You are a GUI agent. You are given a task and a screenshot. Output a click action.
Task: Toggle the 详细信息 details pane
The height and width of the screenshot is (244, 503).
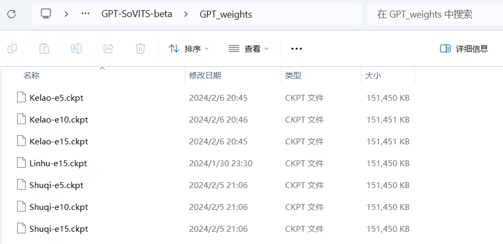[464, 48]
